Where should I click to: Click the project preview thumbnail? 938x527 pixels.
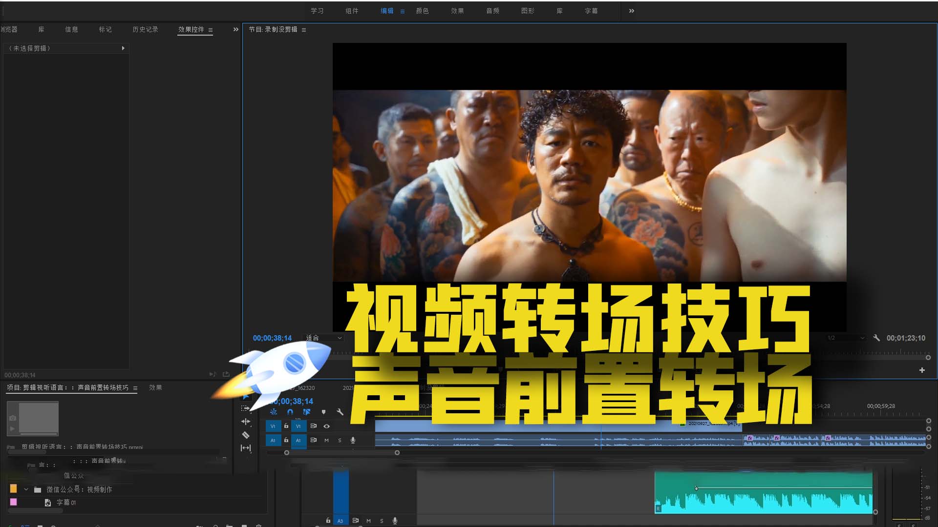coord(33,419)
